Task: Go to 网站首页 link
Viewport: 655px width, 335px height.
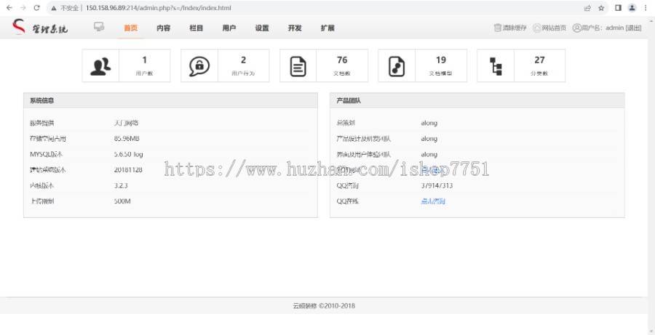Action: click(x=554, y=28)
